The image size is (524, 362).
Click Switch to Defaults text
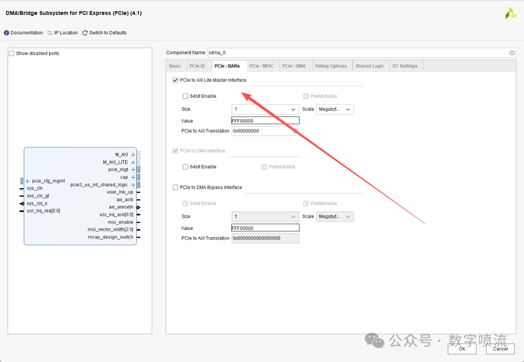[x=108, y=32]
